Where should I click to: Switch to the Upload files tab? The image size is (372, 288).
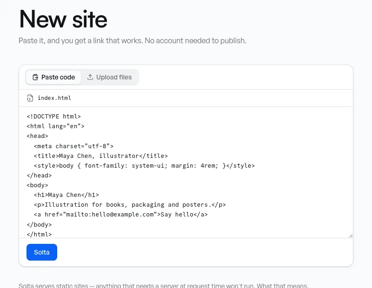[109, 77]
